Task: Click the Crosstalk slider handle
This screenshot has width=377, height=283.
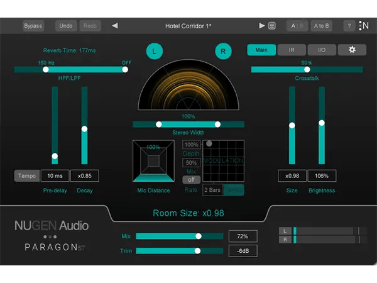Action: (x=307, y=70)
